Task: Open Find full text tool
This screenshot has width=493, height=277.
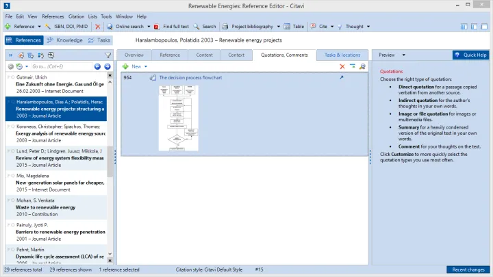Action: click(172, 27)
